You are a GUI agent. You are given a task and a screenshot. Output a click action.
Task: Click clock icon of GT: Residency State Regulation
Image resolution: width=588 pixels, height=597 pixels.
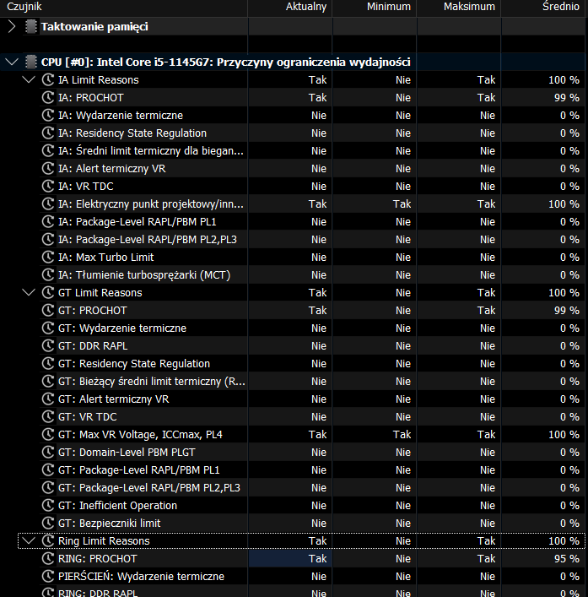click(48, 364)
